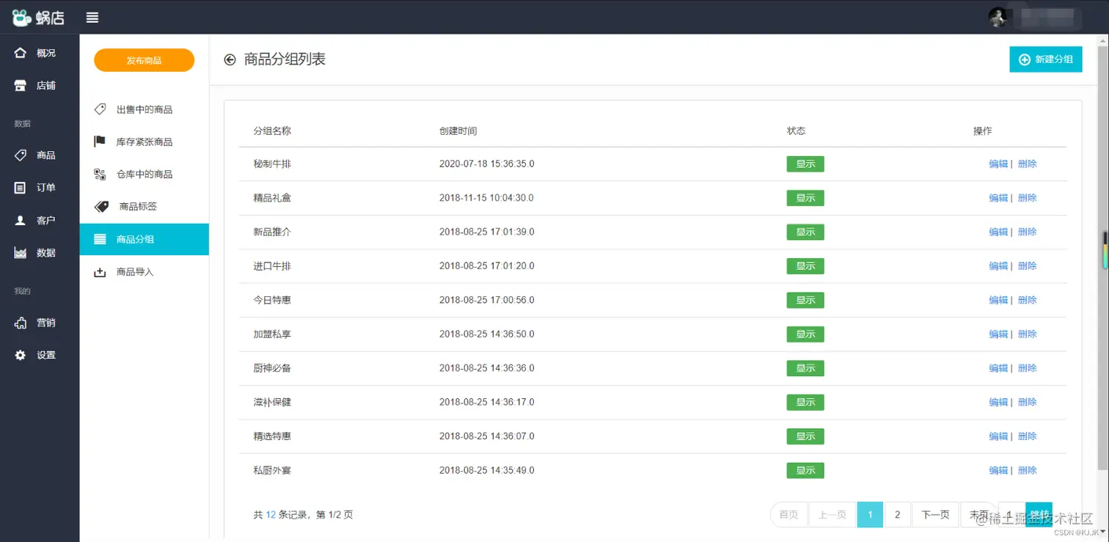Click the 商品 tag icon in dark sidebar
Screen dimensions: 1109x542
(21, 155)
